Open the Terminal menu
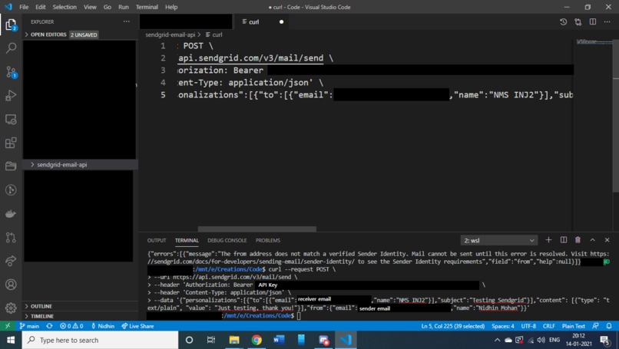Screen dimensions: 619x349 pyautogui.click(x=147, y=7)
